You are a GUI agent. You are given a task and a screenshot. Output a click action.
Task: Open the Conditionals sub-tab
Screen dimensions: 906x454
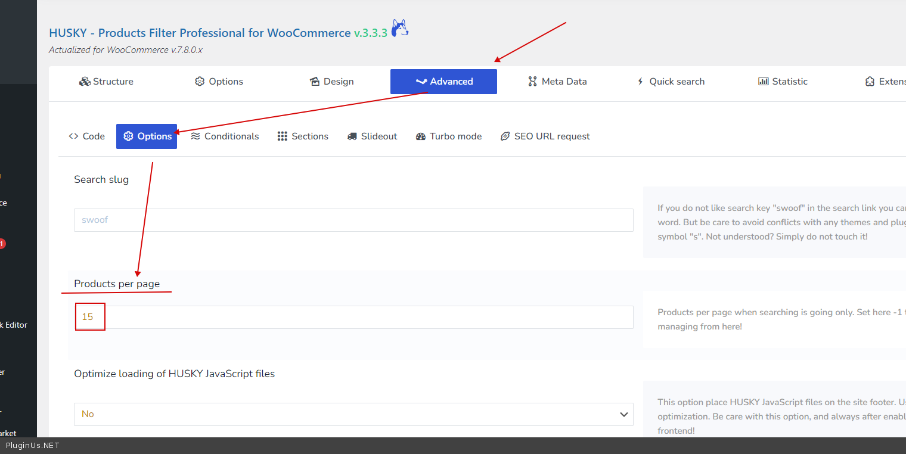click(x=225, y=136)
